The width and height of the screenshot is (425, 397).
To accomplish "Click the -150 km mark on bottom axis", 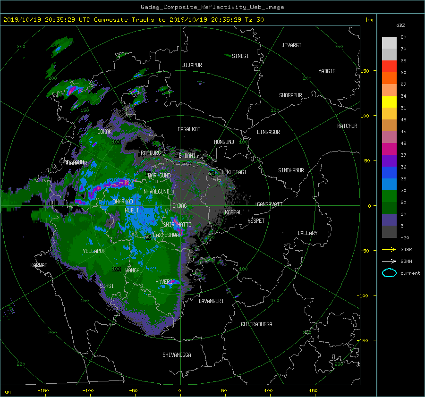I will [x=43, y=390].
